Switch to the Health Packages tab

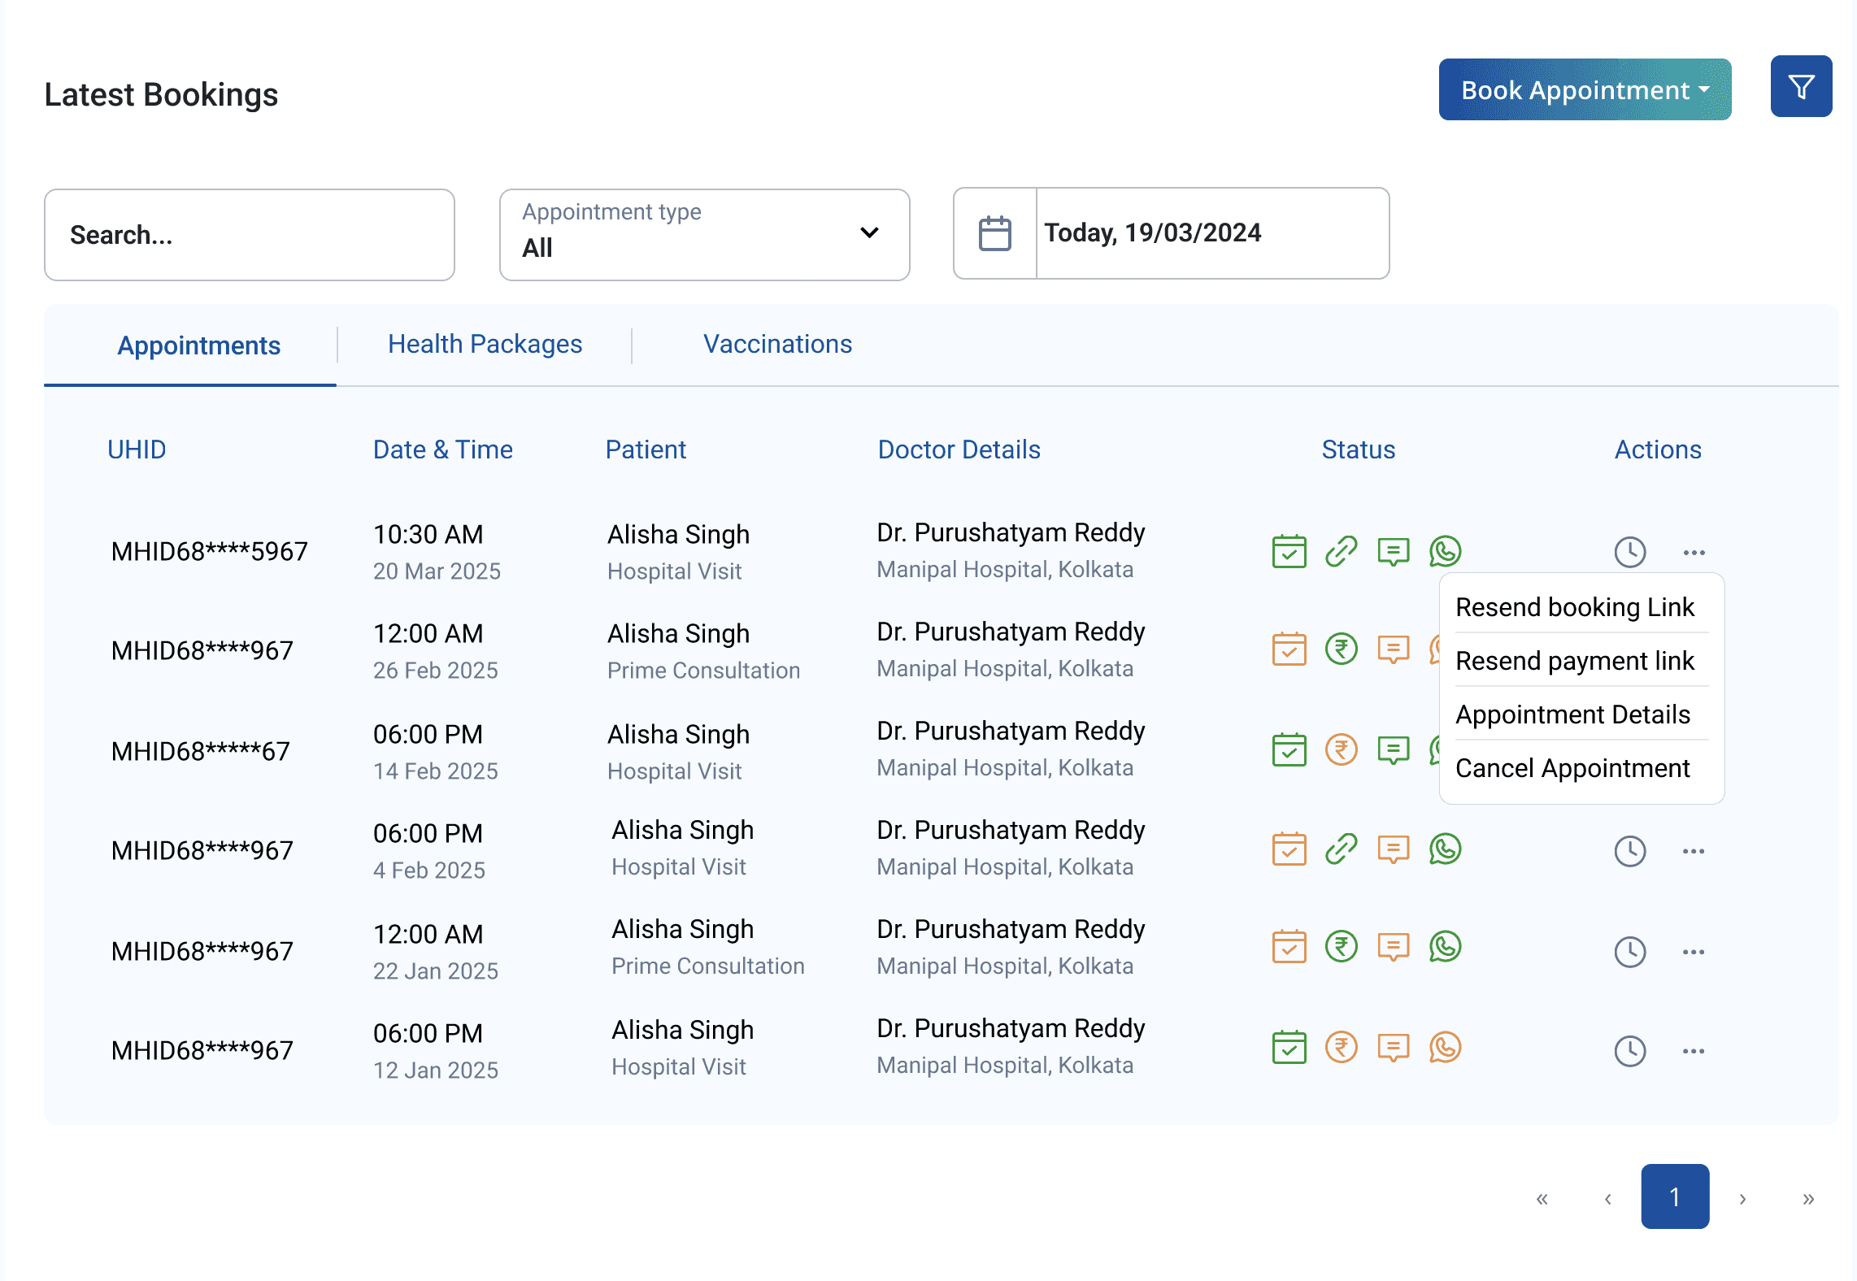tap(485, 344)
